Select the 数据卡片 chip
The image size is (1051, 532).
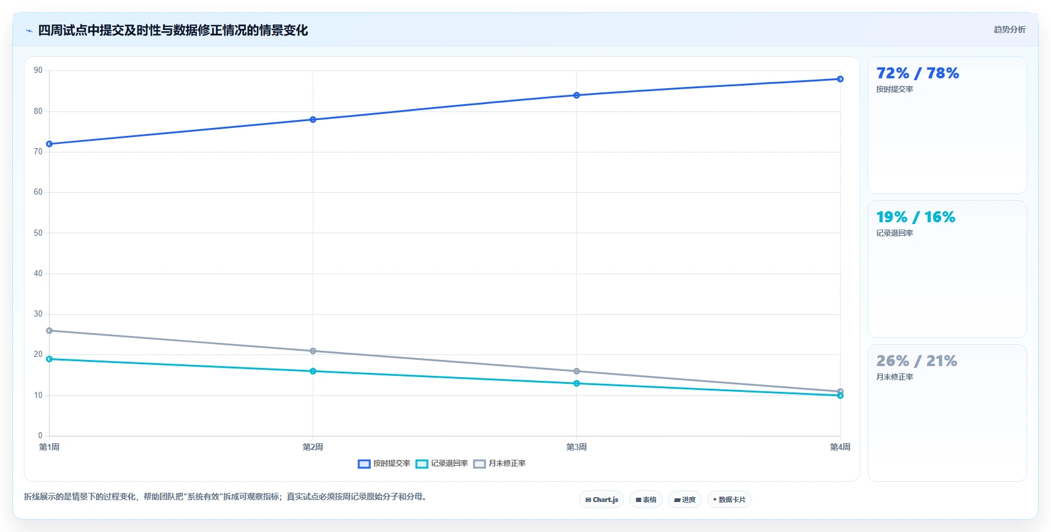tap(729, 500)
